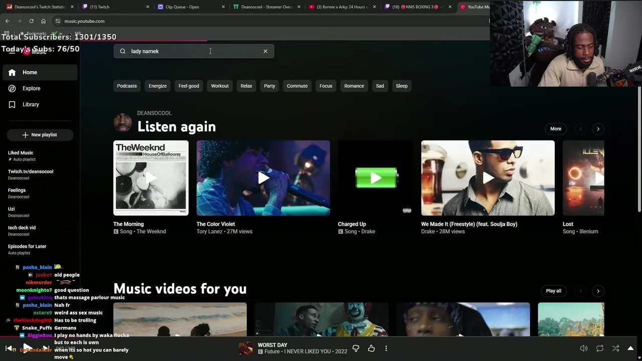
Task: Click the search magnifier icon
Action: tap(122, 51)
